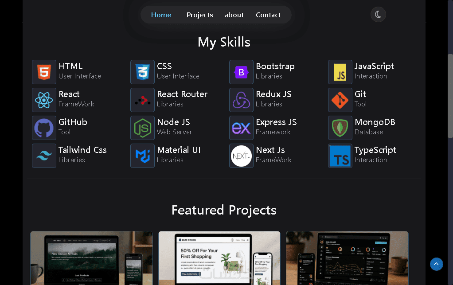Viewport: 453px width, 285px height.
Task: Open the 50% Off store project thumbnail
Action: pyautogui.click(x=219, y=258)
